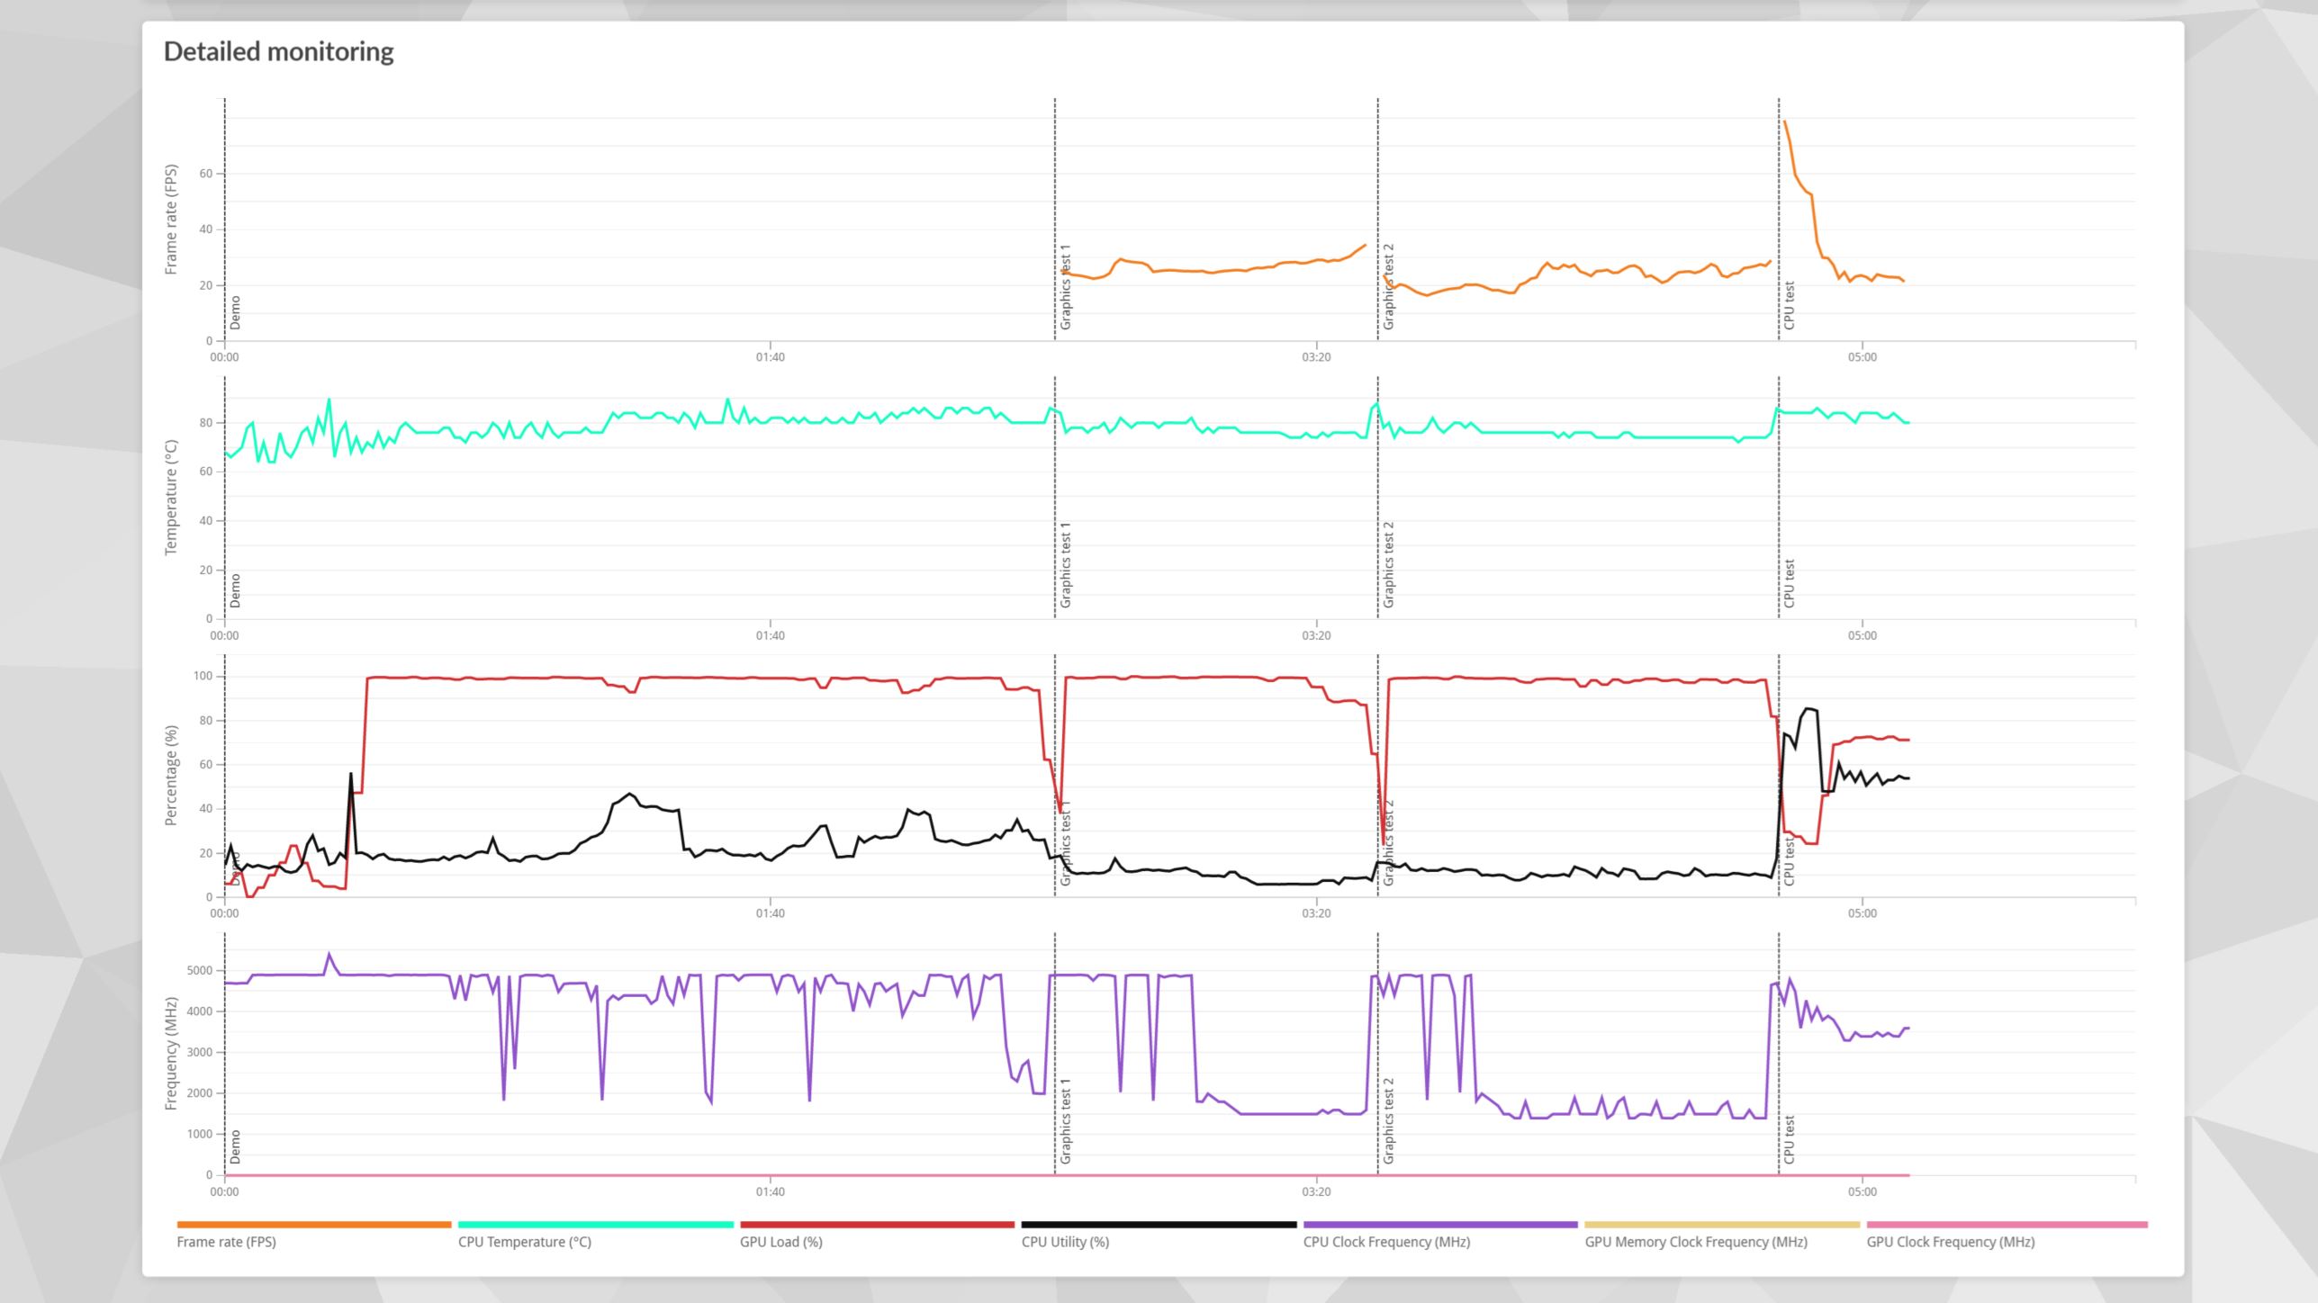2318x1303 pixels.
Task: Select Graphics test 2 marker in temperature chart
Action: (x=1388, y=564)
